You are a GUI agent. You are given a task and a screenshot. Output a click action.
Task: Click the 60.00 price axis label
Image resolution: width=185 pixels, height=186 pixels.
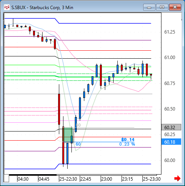tap(170, 160)
